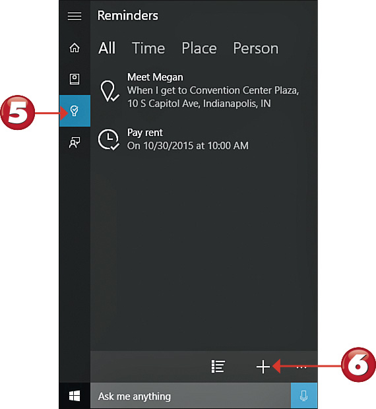Click the microphone button

304,396
